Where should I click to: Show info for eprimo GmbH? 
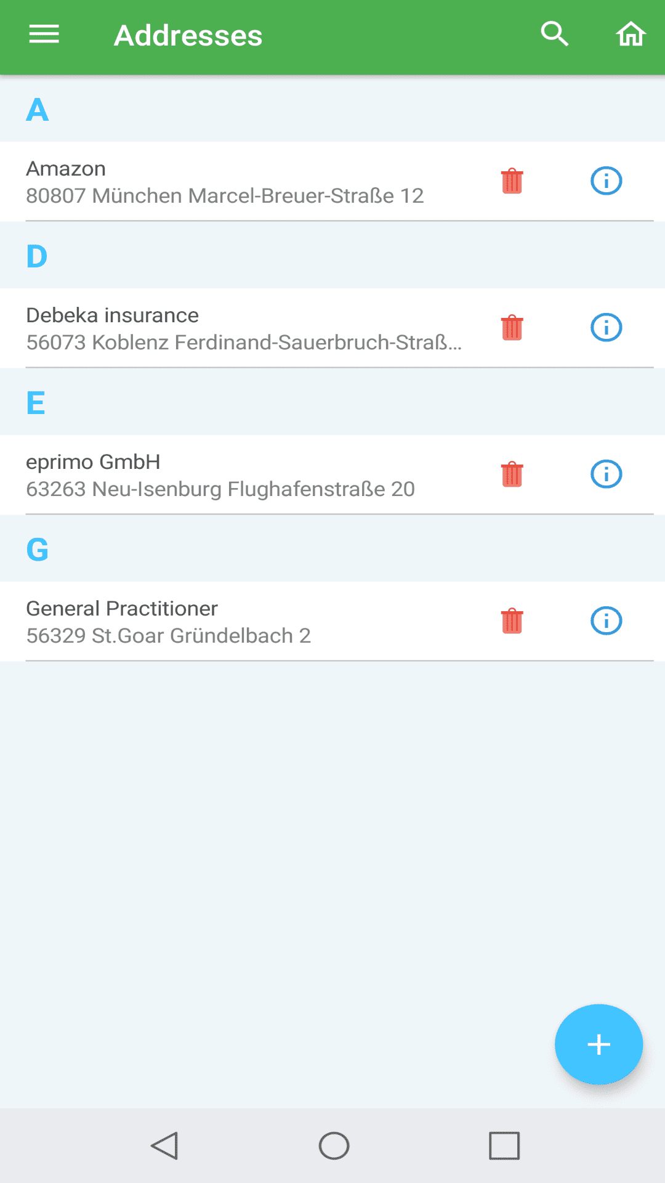click(x=606, y=474)
